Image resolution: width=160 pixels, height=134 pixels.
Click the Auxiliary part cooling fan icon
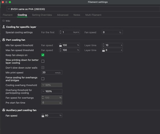tap(4, 110)
